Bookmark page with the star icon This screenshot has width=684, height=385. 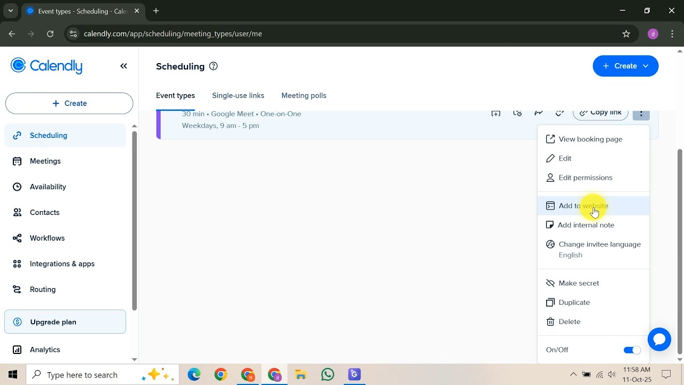tap(626, 34)
